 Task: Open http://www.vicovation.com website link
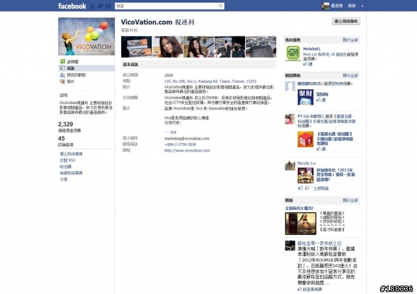pyautogui.click(x=187, y=151)
